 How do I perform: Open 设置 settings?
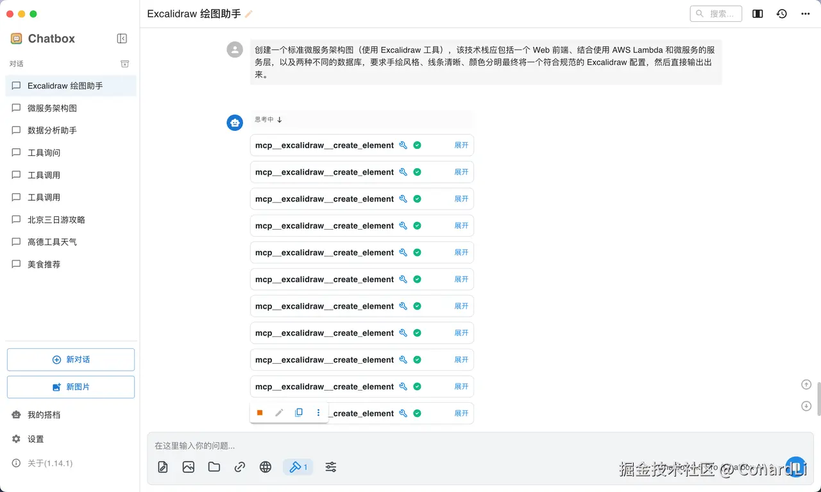(x=71, y=439)
